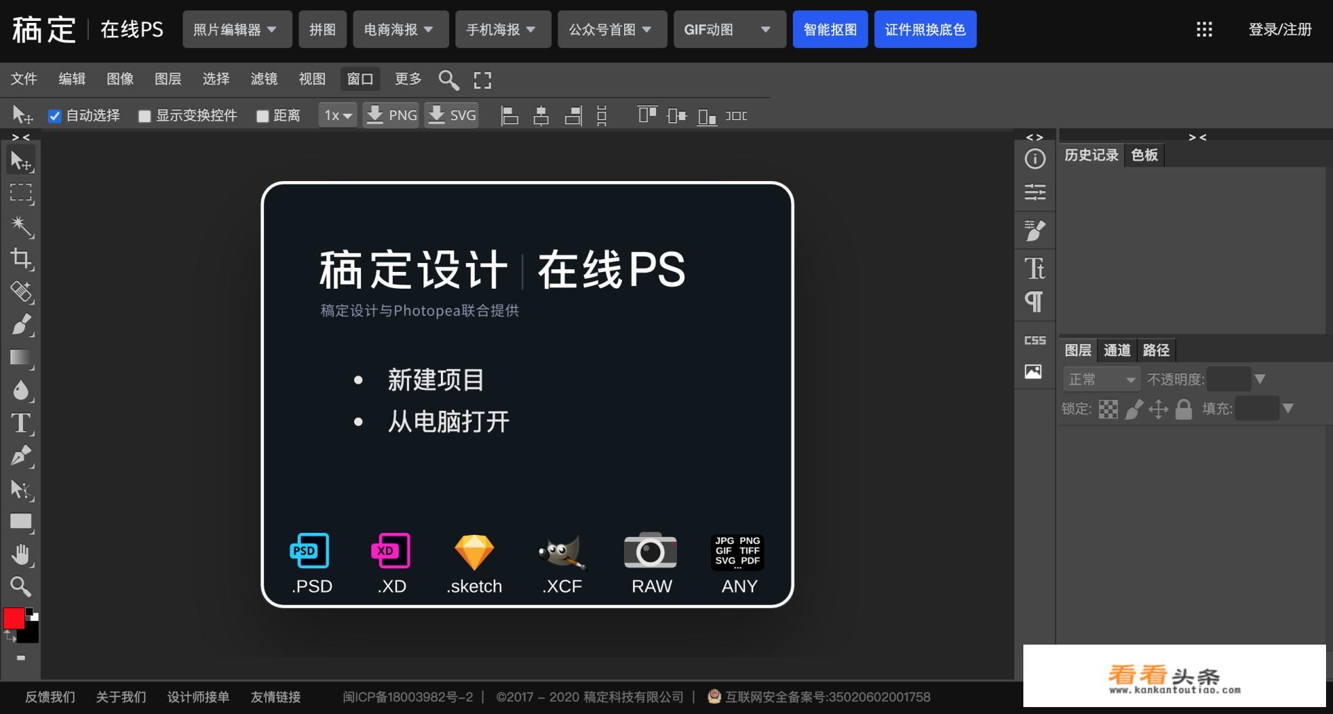The image size is (1333, 714).
Task: Select the Pen tool
Action: click(21, 456)
